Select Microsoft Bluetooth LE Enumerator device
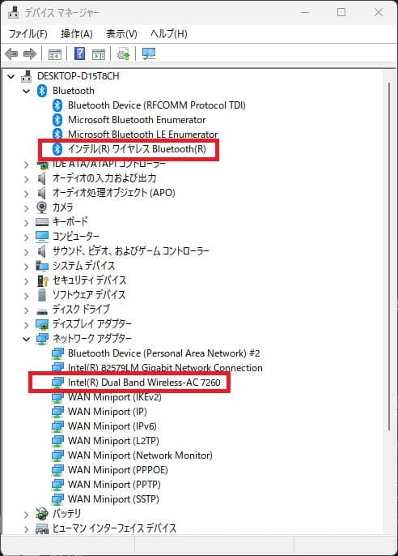This screenshot has width=398, height=556. click(x=143, y=135)
